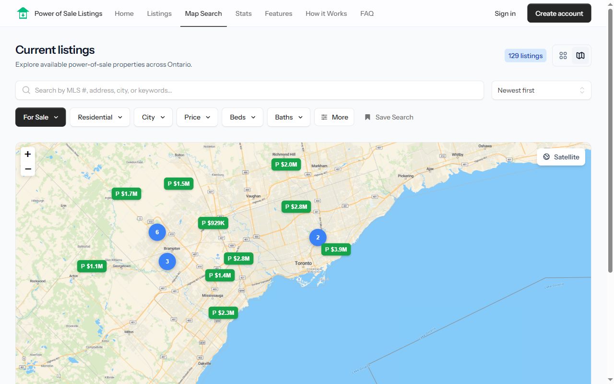Click the Markham label on the map

(x=319, y=166)
